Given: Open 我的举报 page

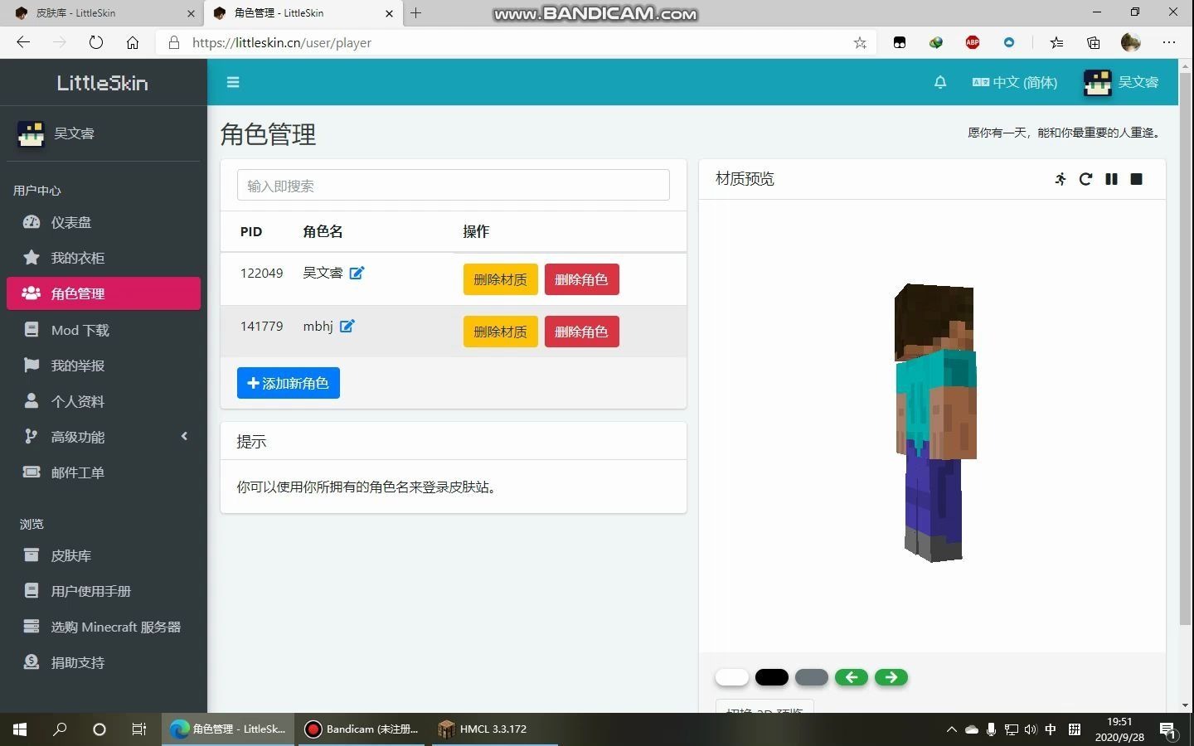Looking at the screenshot, I should point(104,366).
